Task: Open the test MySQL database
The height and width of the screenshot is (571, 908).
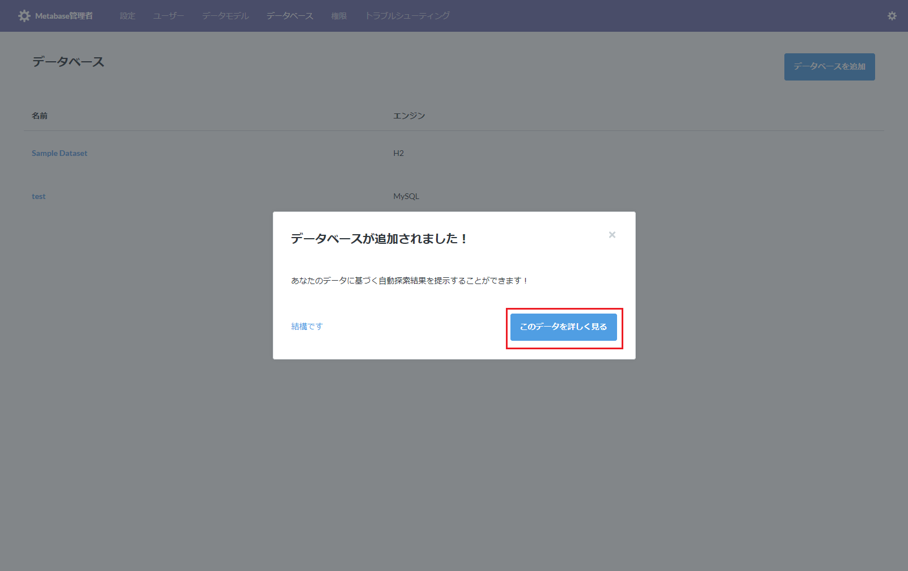Action: (38, 196)
